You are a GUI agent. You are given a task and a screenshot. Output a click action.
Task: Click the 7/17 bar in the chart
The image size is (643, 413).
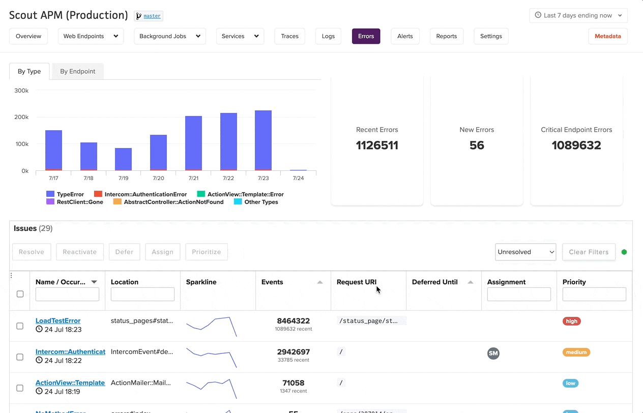53,150
